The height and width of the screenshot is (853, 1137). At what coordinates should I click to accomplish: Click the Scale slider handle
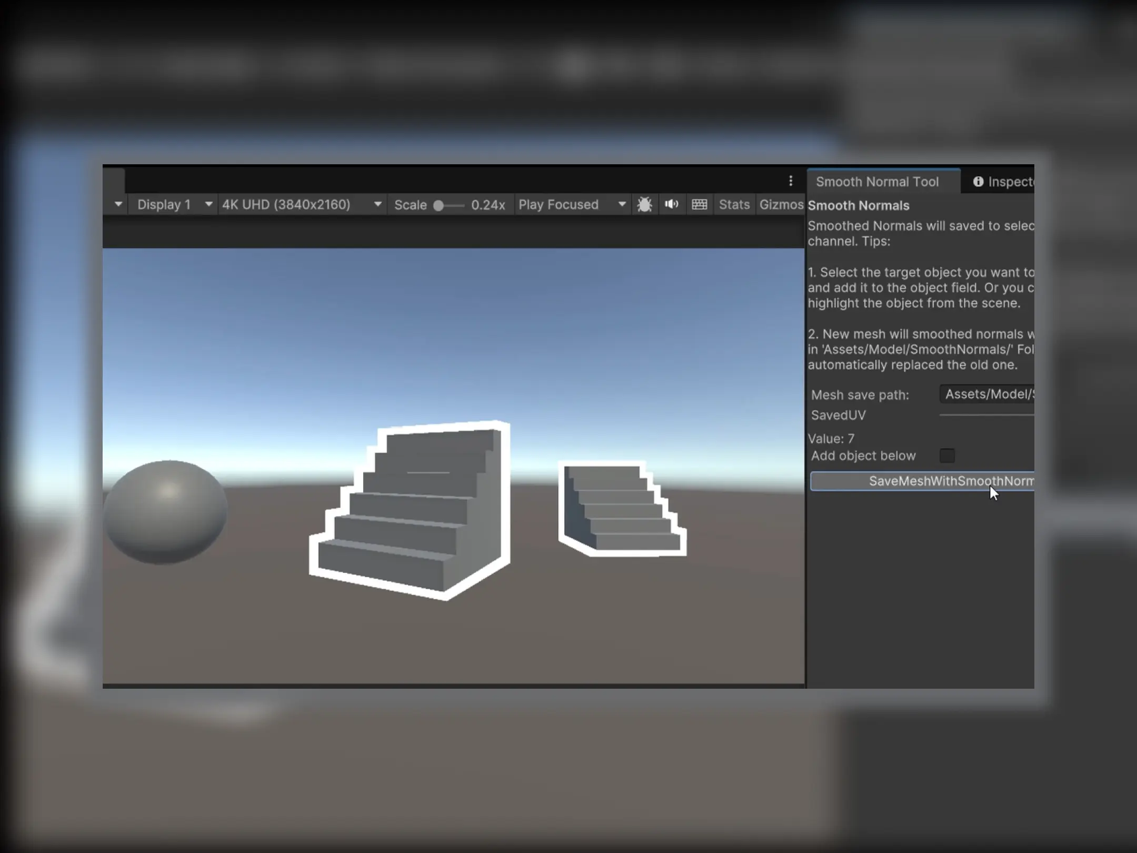[438, 205]
